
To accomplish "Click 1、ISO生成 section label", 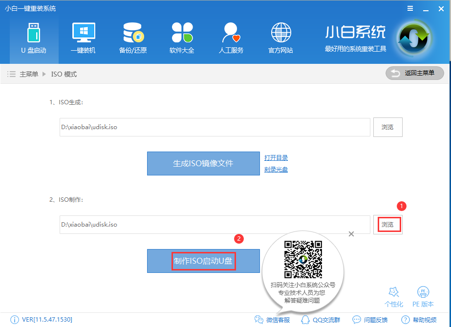I will (x=66, y=102).
